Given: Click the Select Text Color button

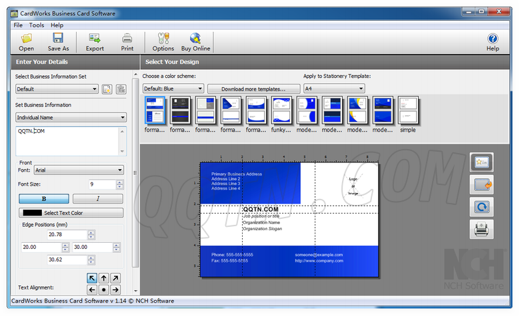Looking at the screenshot, I should click(71, 213).
